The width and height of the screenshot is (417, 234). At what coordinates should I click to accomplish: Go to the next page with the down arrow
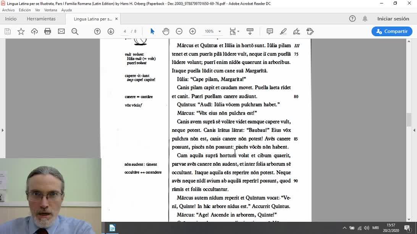(111, 31)
